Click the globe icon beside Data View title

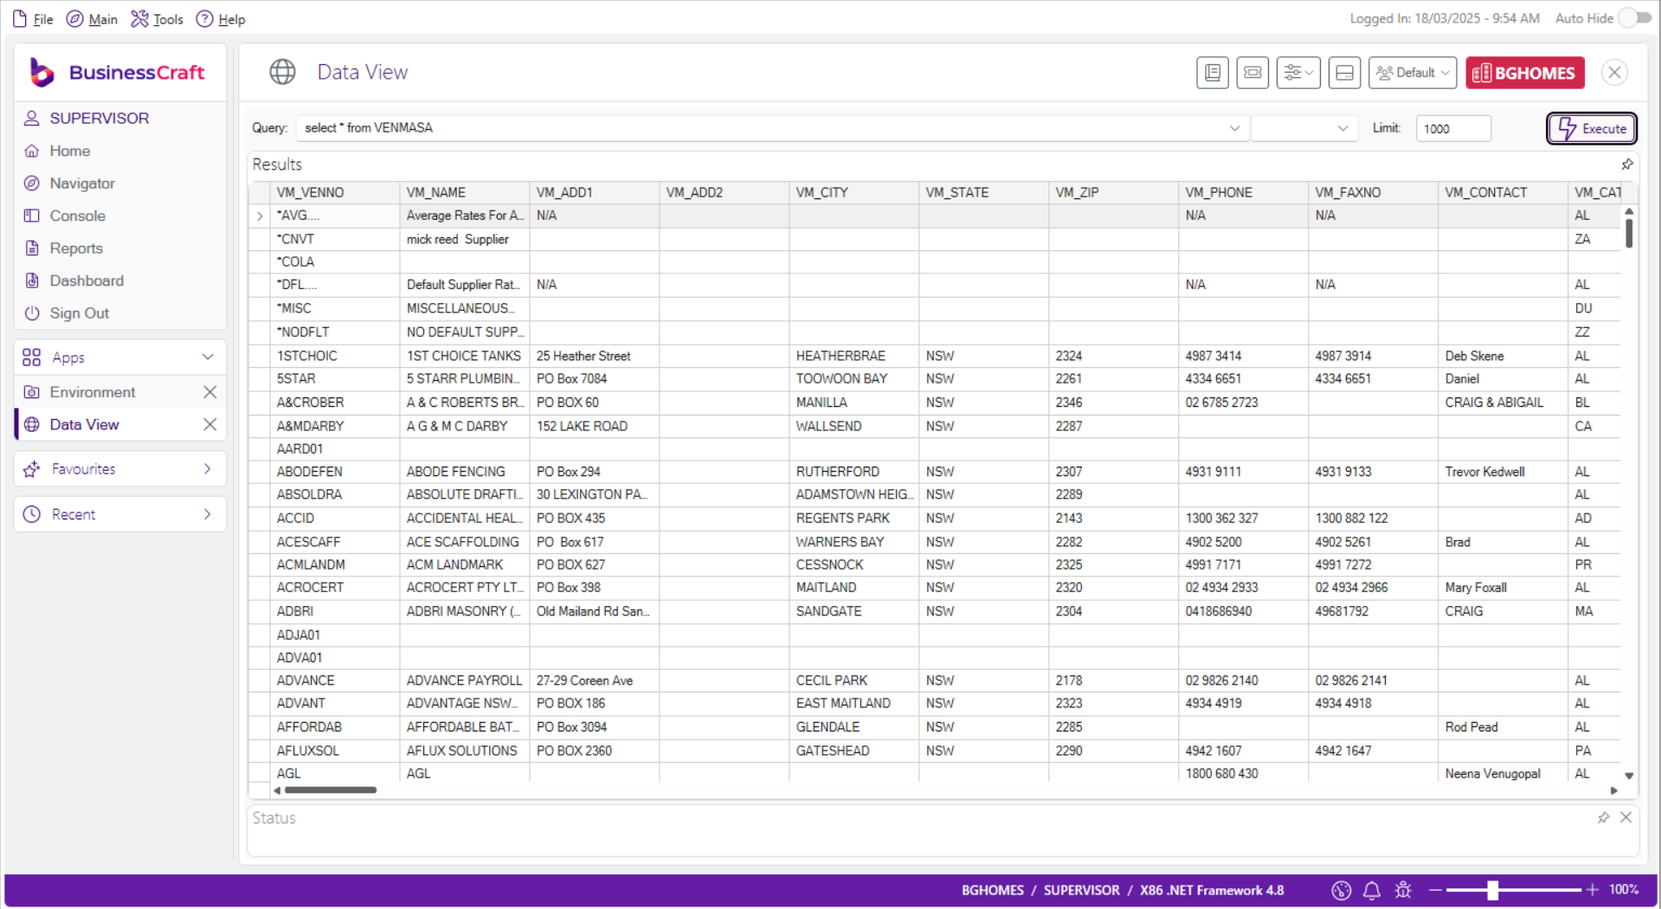(282, 72)
